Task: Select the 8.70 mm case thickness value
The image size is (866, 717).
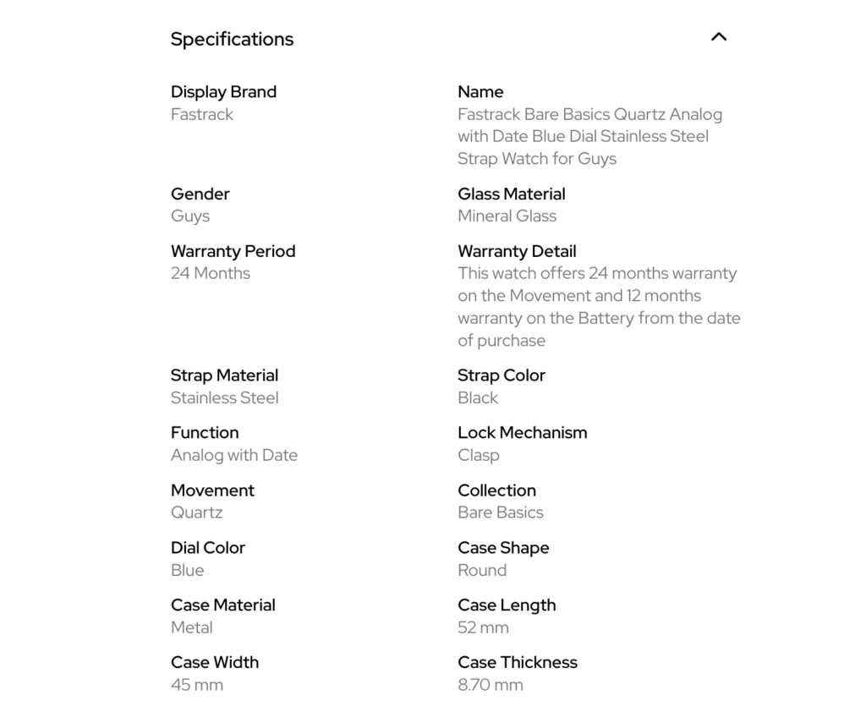Action: 491,685
